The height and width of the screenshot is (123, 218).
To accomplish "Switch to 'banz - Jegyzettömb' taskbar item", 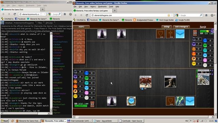I will (105, 121).
